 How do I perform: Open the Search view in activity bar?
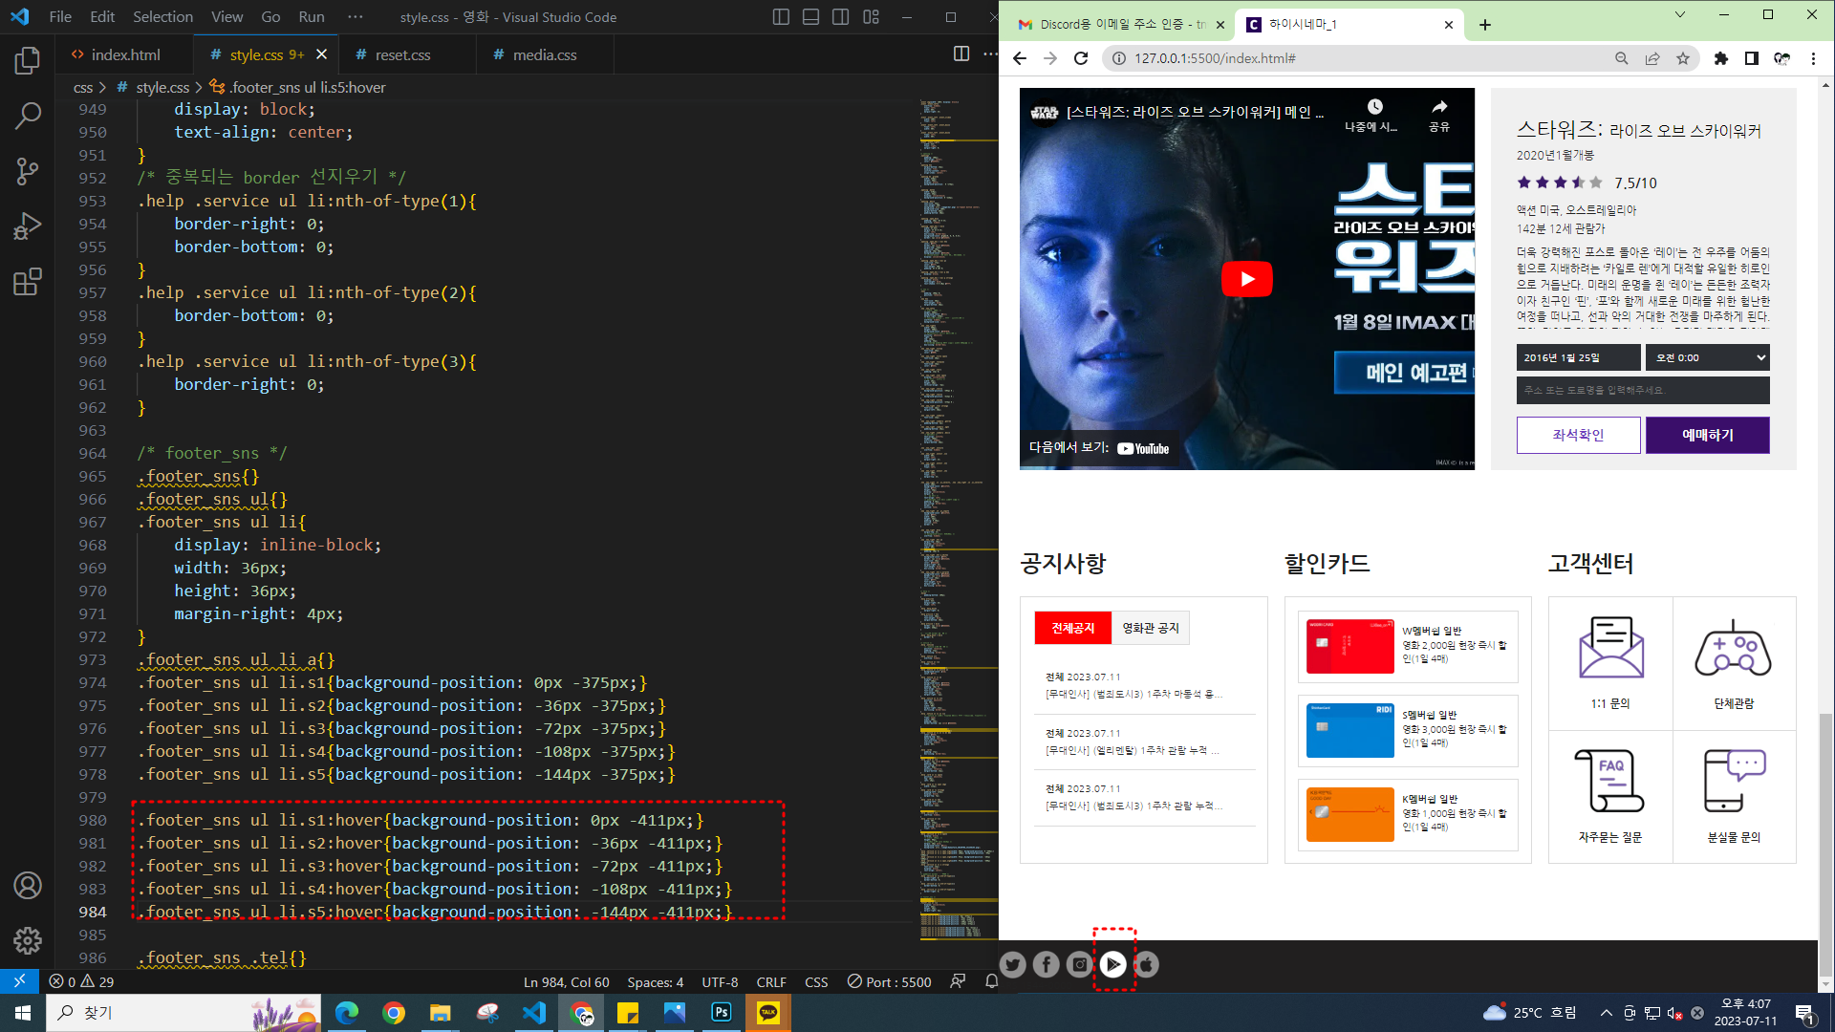tap(28, 117)
